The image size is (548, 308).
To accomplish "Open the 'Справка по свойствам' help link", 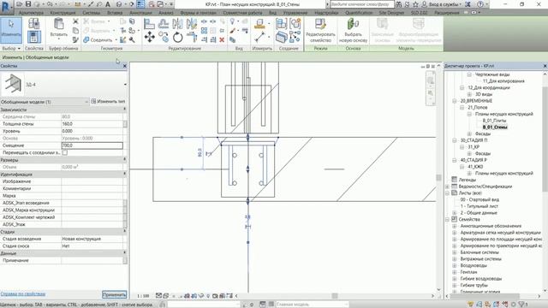I will (x=23, y=294).
